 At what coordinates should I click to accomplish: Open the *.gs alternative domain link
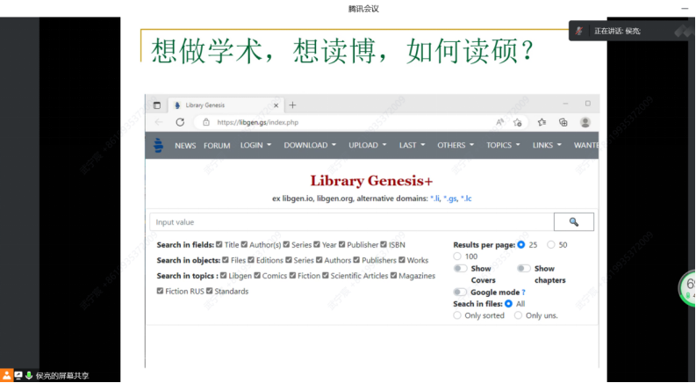(x=449, y=199)
